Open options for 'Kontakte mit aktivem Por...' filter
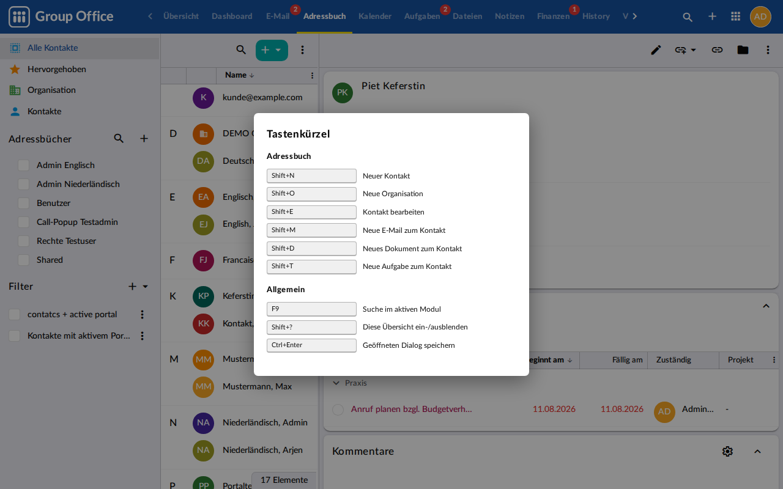 coord(142,336)
